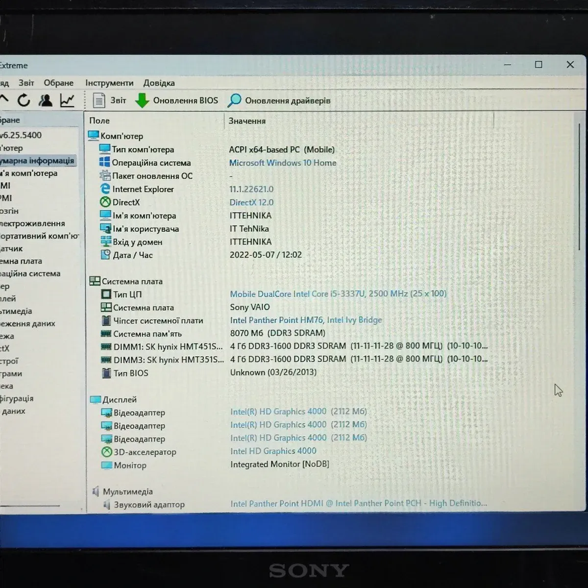Click the green Оновлення BIOS arrow icon
Screen dimensions: 588x588
(x=142, y=101)
